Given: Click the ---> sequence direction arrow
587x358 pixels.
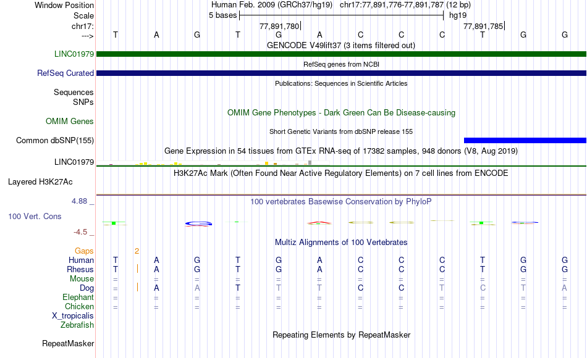Looking at the screenshot, I should click(x=88, y=36).
